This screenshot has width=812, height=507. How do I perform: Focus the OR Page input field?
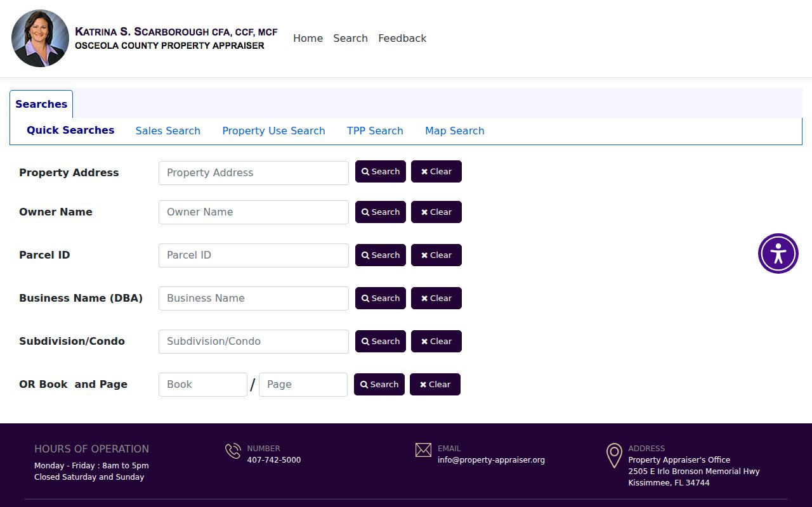(x=303, y=384)
